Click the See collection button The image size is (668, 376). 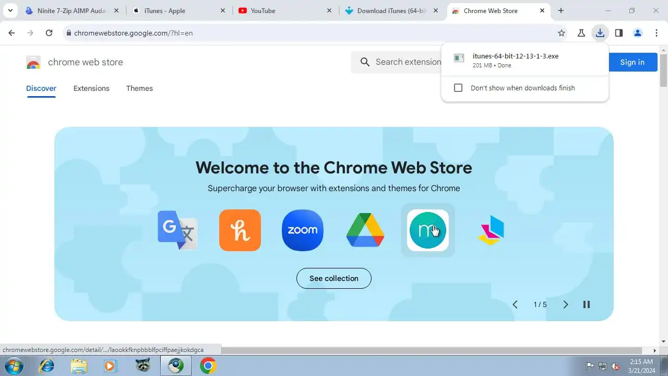point(334,278)
